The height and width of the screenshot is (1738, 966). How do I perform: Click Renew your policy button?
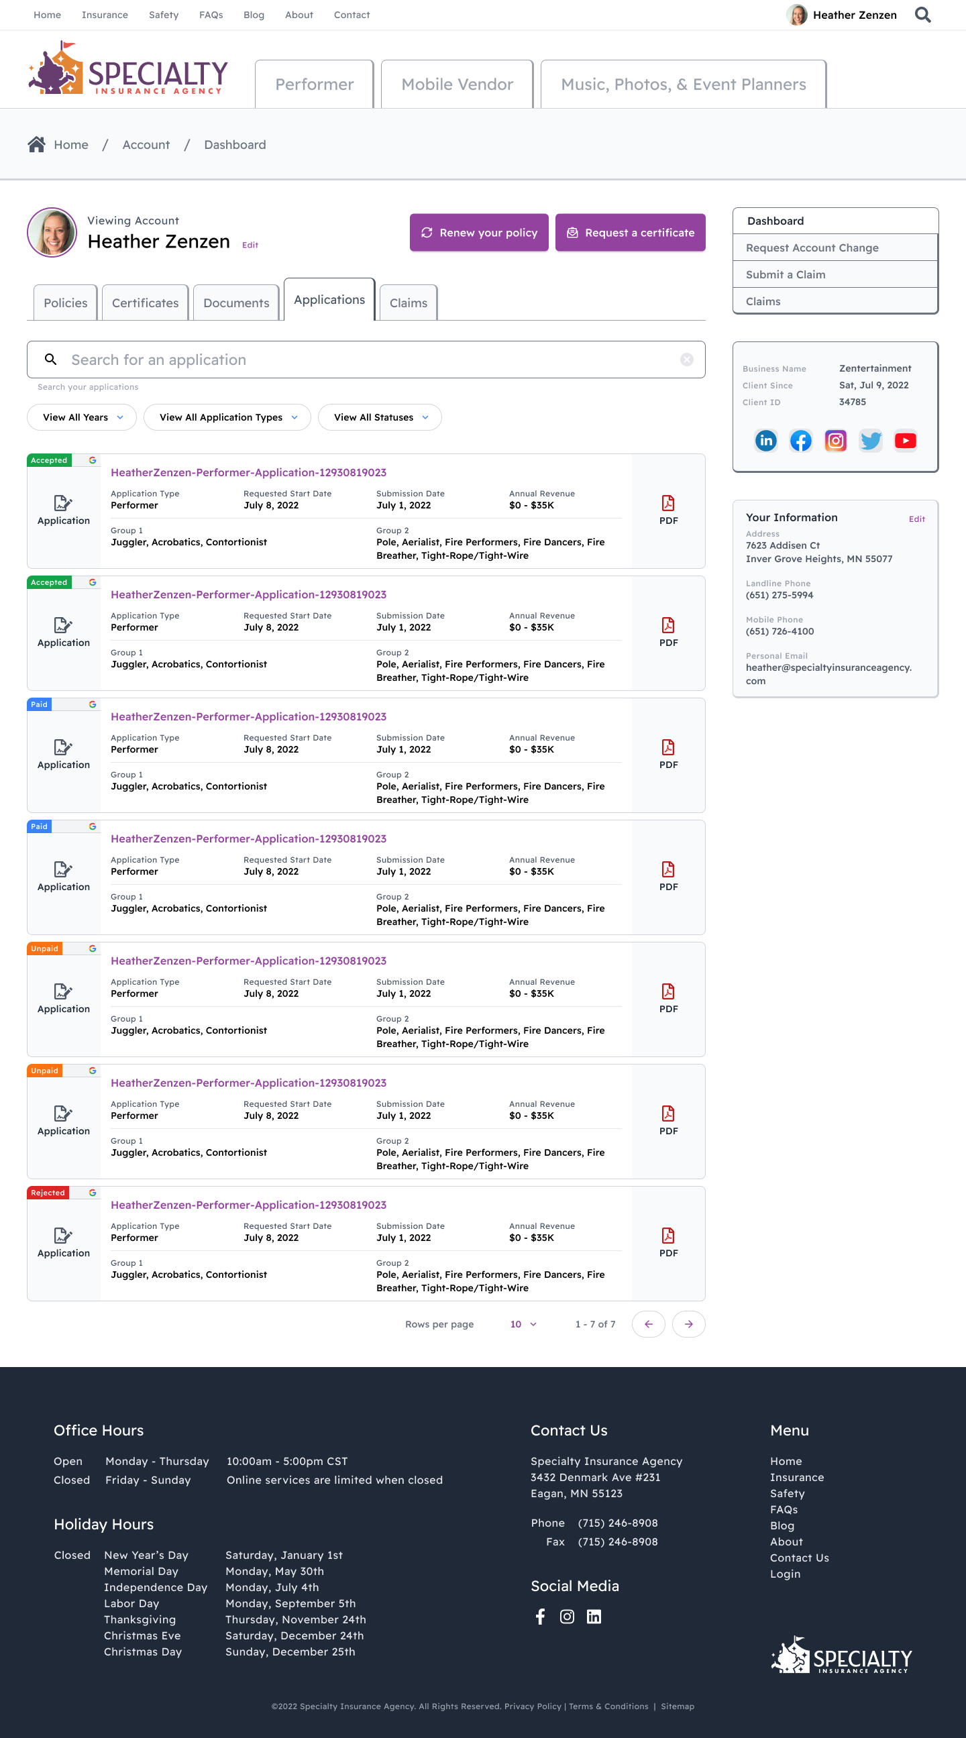click(479, 233)
